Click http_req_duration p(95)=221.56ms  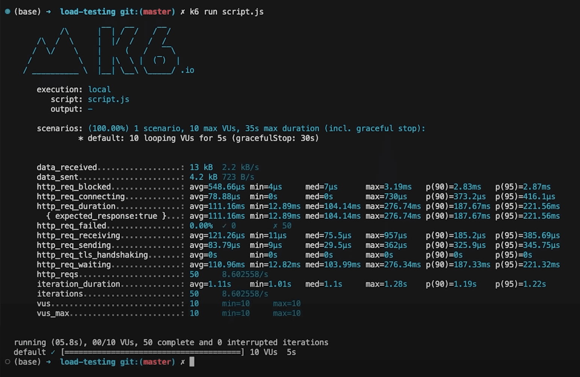[527, 206]
